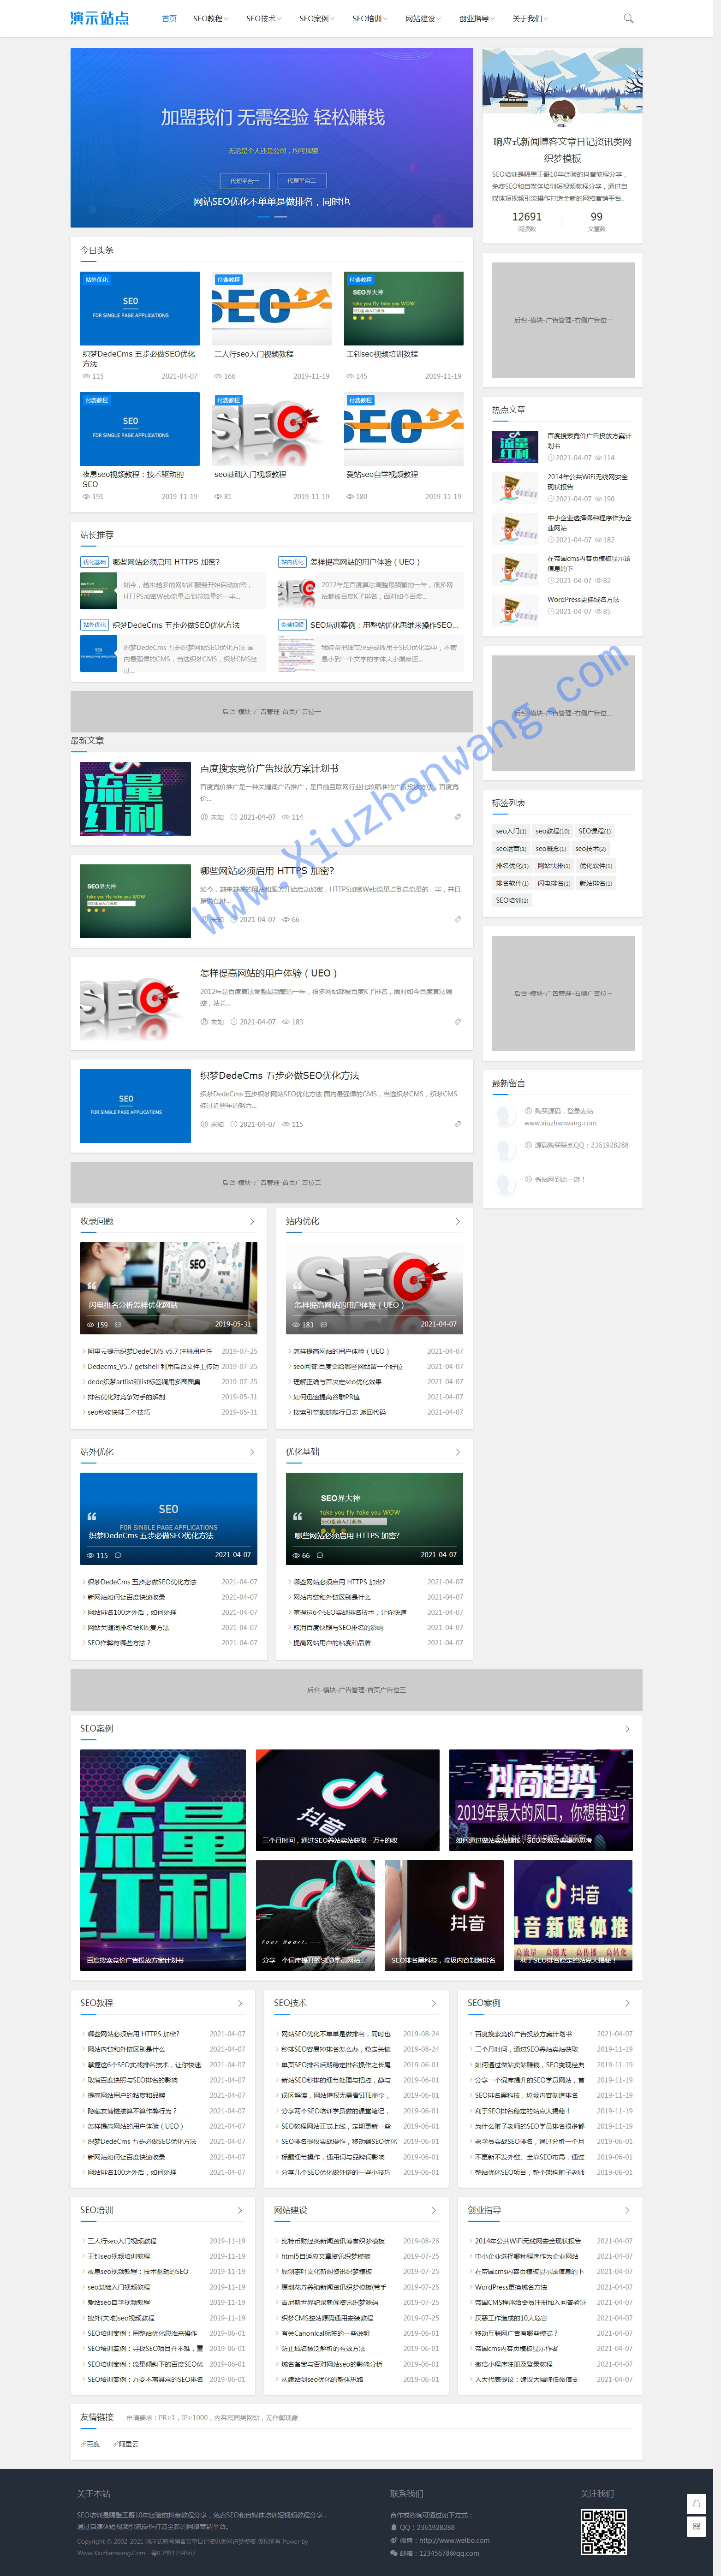The height and width of the screenshot is (2576, 721).
Task: Click the tag icon on 百度搜索竞价广告投放方案计划书 article
Action: (458, 817)
